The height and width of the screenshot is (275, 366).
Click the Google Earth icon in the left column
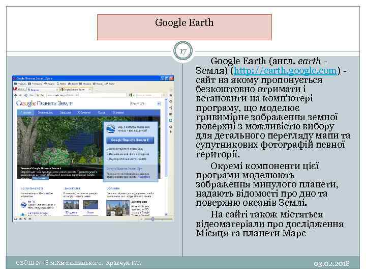[x=23, y=205]
